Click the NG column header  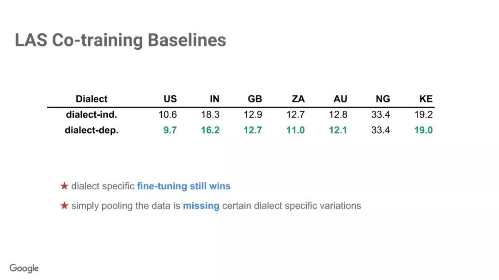pyautogui.click(x=383, y=99)
